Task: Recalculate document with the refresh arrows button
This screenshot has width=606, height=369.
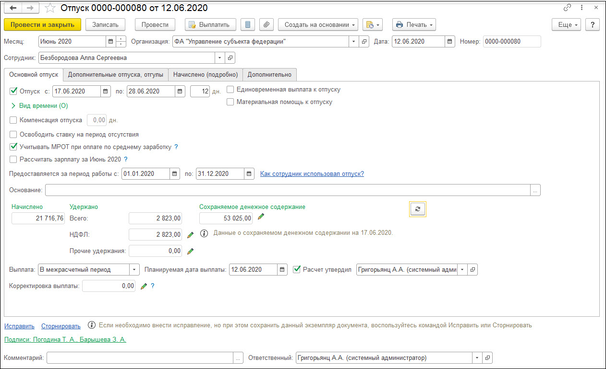Action: pyautogui.click(x=418, y=209)
